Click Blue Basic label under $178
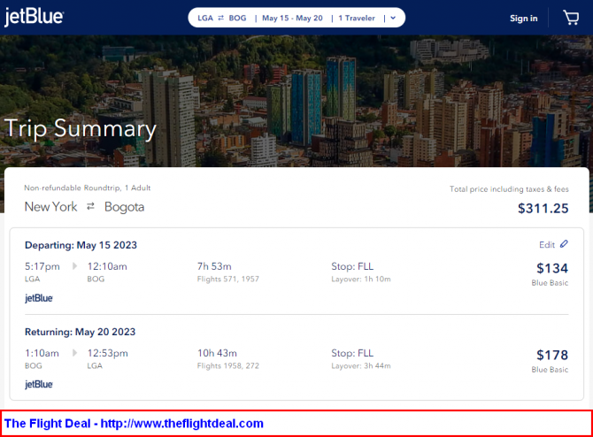The height and width of the screenshot is (437, 593). click(x=550, y=370)
